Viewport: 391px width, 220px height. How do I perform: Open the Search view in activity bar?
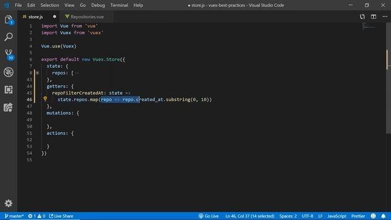click(x=9, y=37)
